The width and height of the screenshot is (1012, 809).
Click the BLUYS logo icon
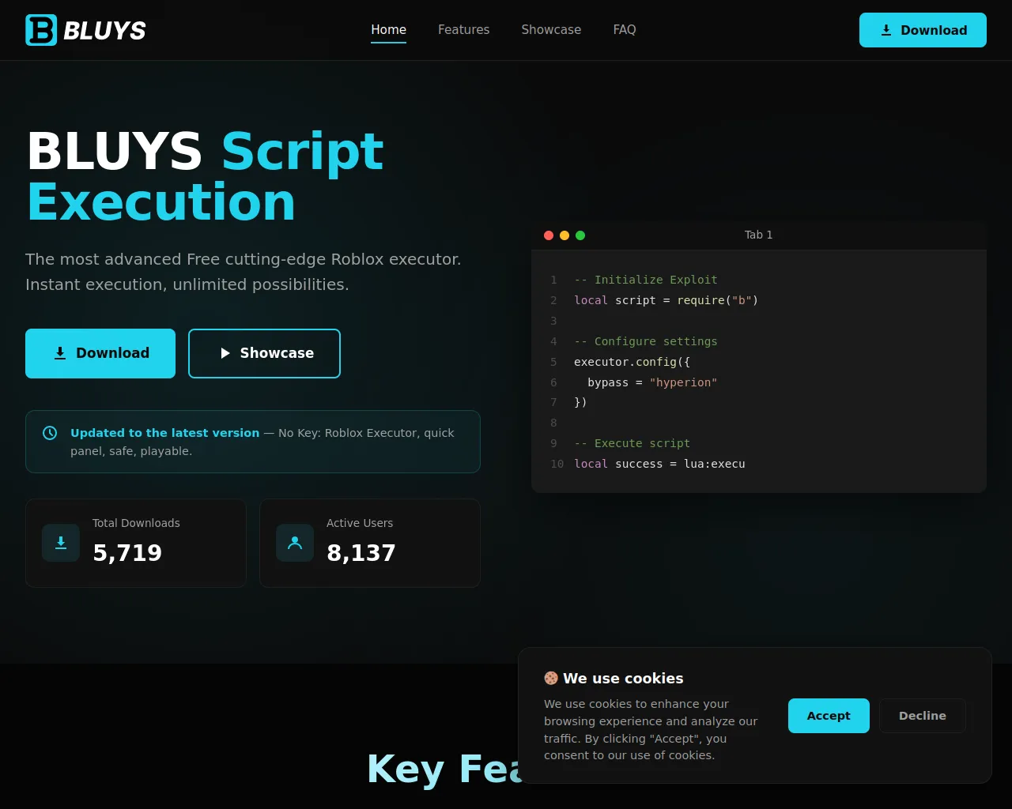point(41,30)
